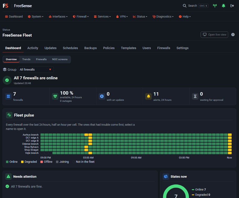
Task: Click the Now degraded cell for Aarhus branch
Action: pyautogui.click(x=230, y=135)
